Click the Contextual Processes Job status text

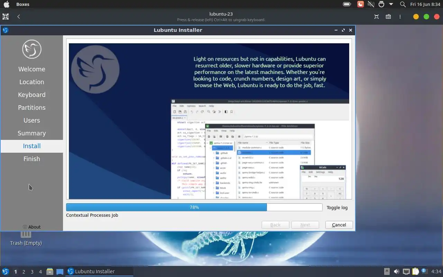pos(92,215)
